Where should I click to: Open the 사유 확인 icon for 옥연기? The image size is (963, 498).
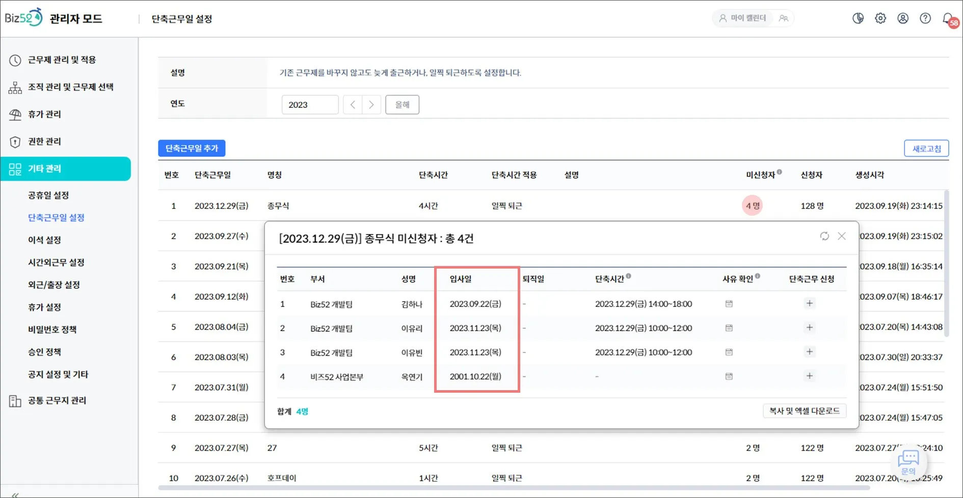point(729,376)
